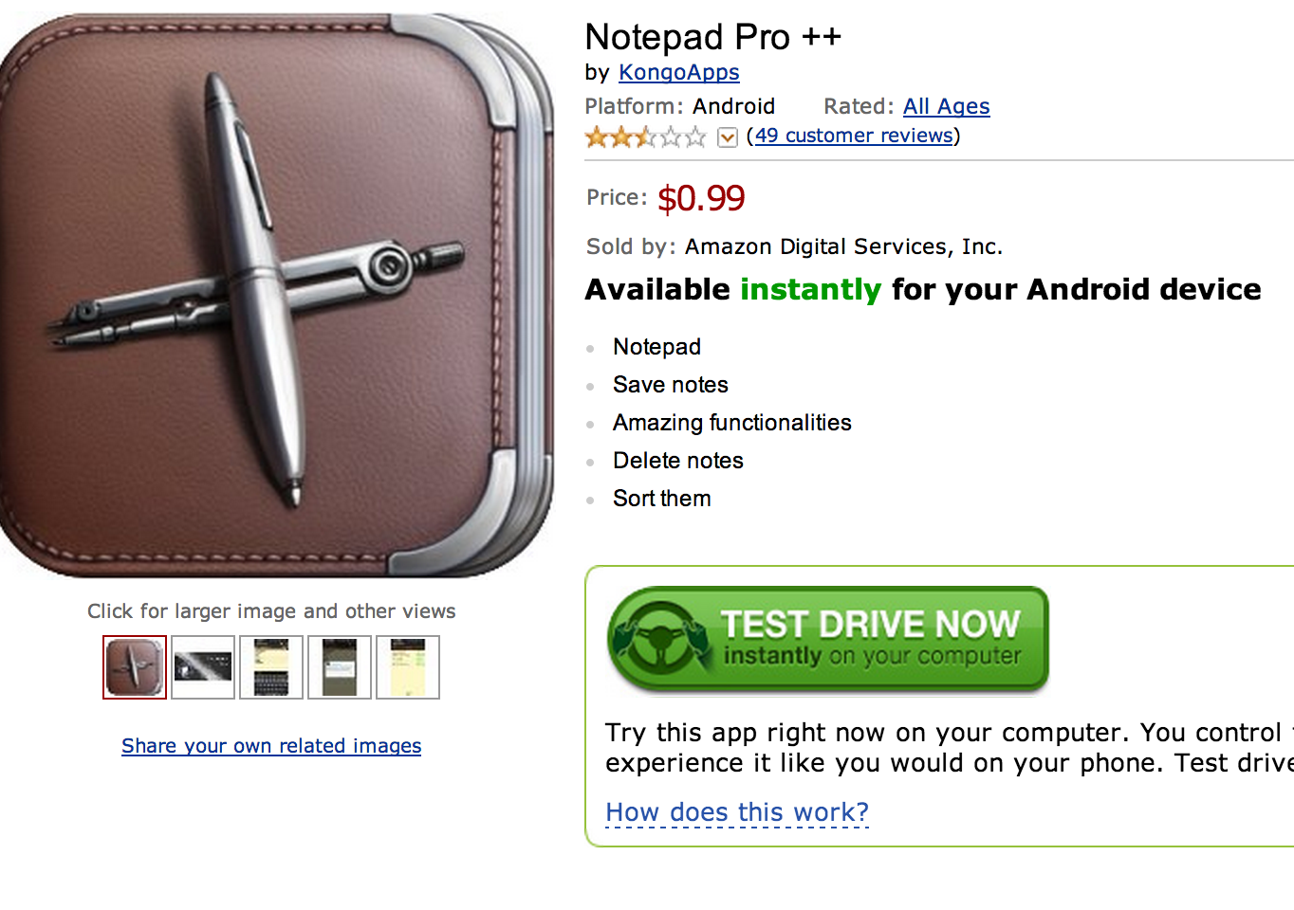Expand the rating breakdown dropdown arrow
This screenshot has width=1294, height=910.
point(728,137)
